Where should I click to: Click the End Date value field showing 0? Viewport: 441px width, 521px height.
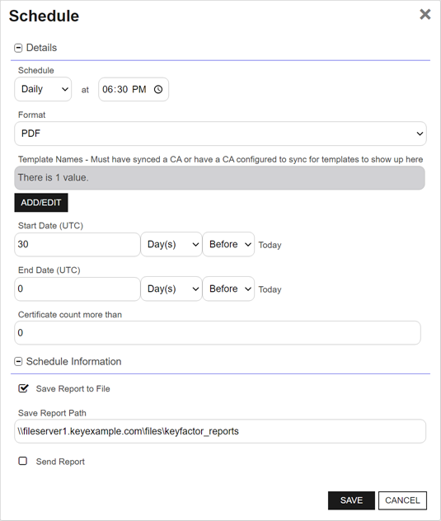click(x=77, y=289)
